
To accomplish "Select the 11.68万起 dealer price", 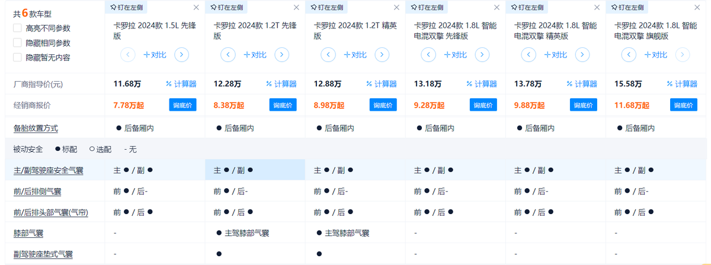I will click(x=631, y=105).
